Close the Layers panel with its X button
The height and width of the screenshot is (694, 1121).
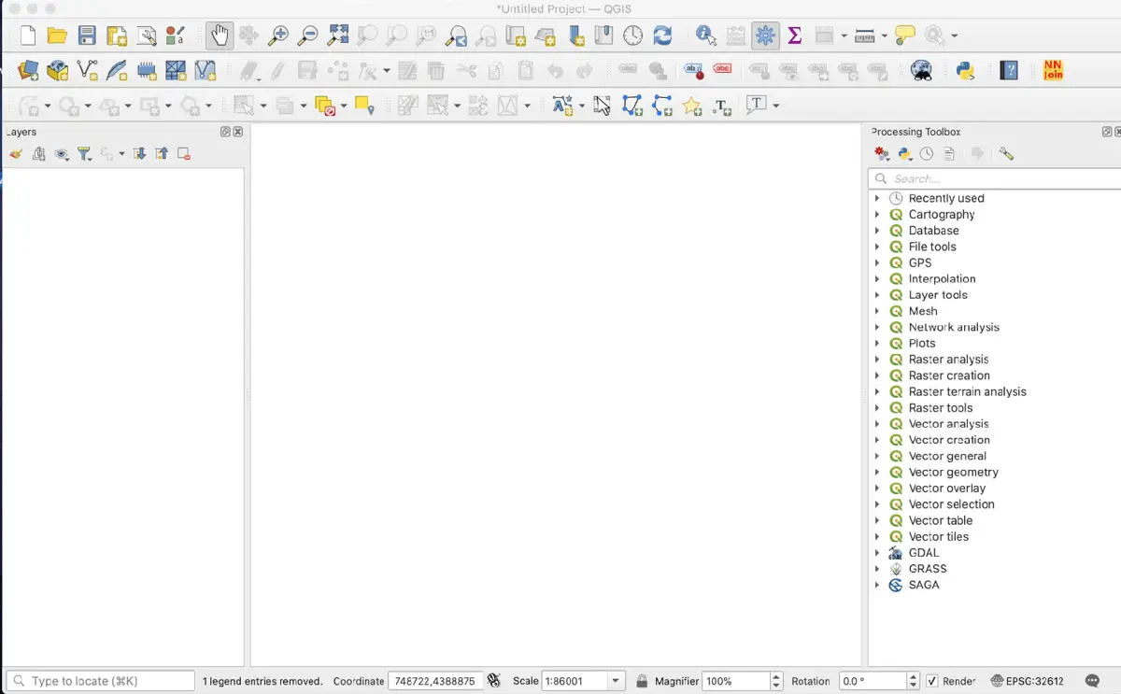click(x=238, y=132)
